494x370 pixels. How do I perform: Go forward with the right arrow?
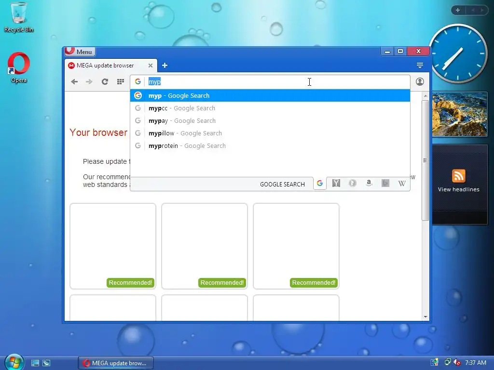coord(89,82)
